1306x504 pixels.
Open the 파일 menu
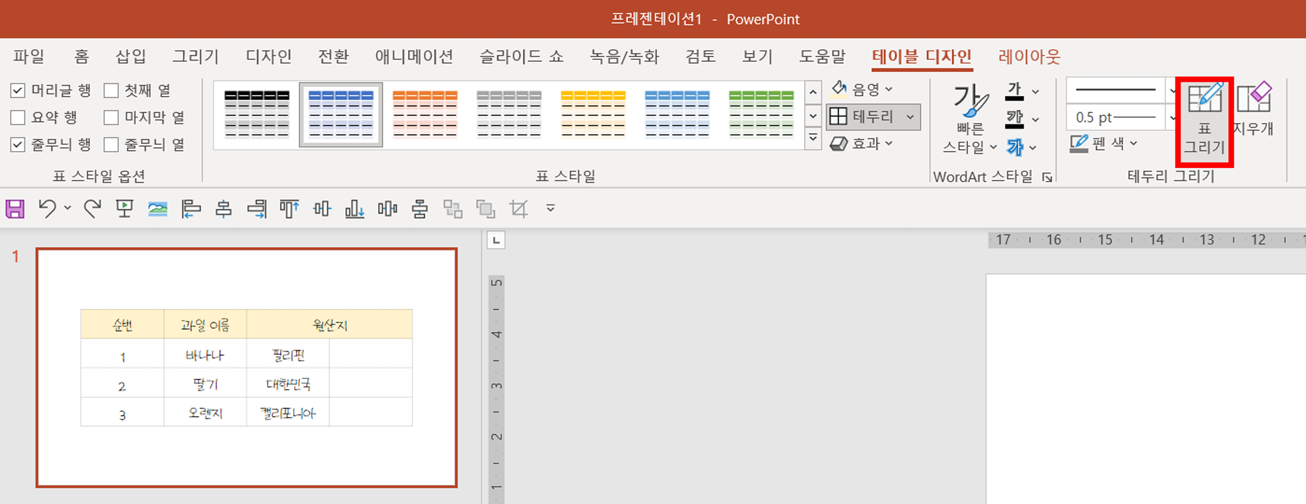pyautogui.click(x=29, y=56)
